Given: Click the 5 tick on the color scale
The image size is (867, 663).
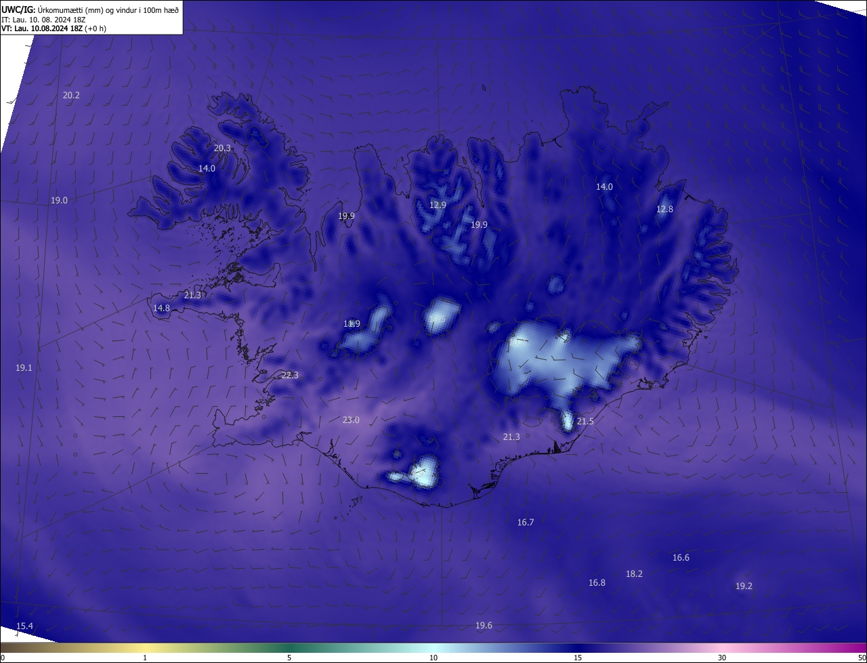Looking at the screenshot, I should click(289, 658).
